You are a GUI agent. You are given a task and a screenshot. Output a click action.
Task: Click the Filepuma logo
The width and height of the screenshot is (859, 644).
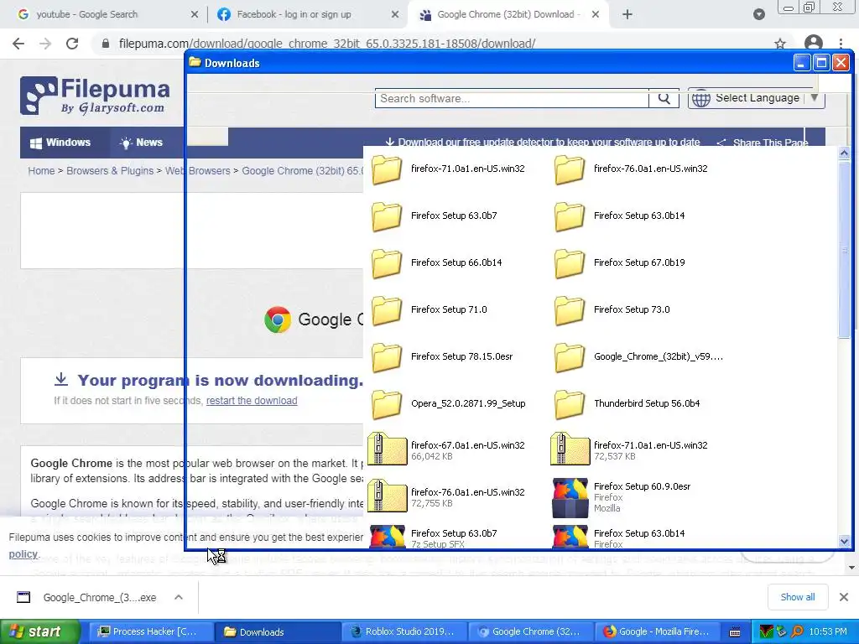pos(96,96)
